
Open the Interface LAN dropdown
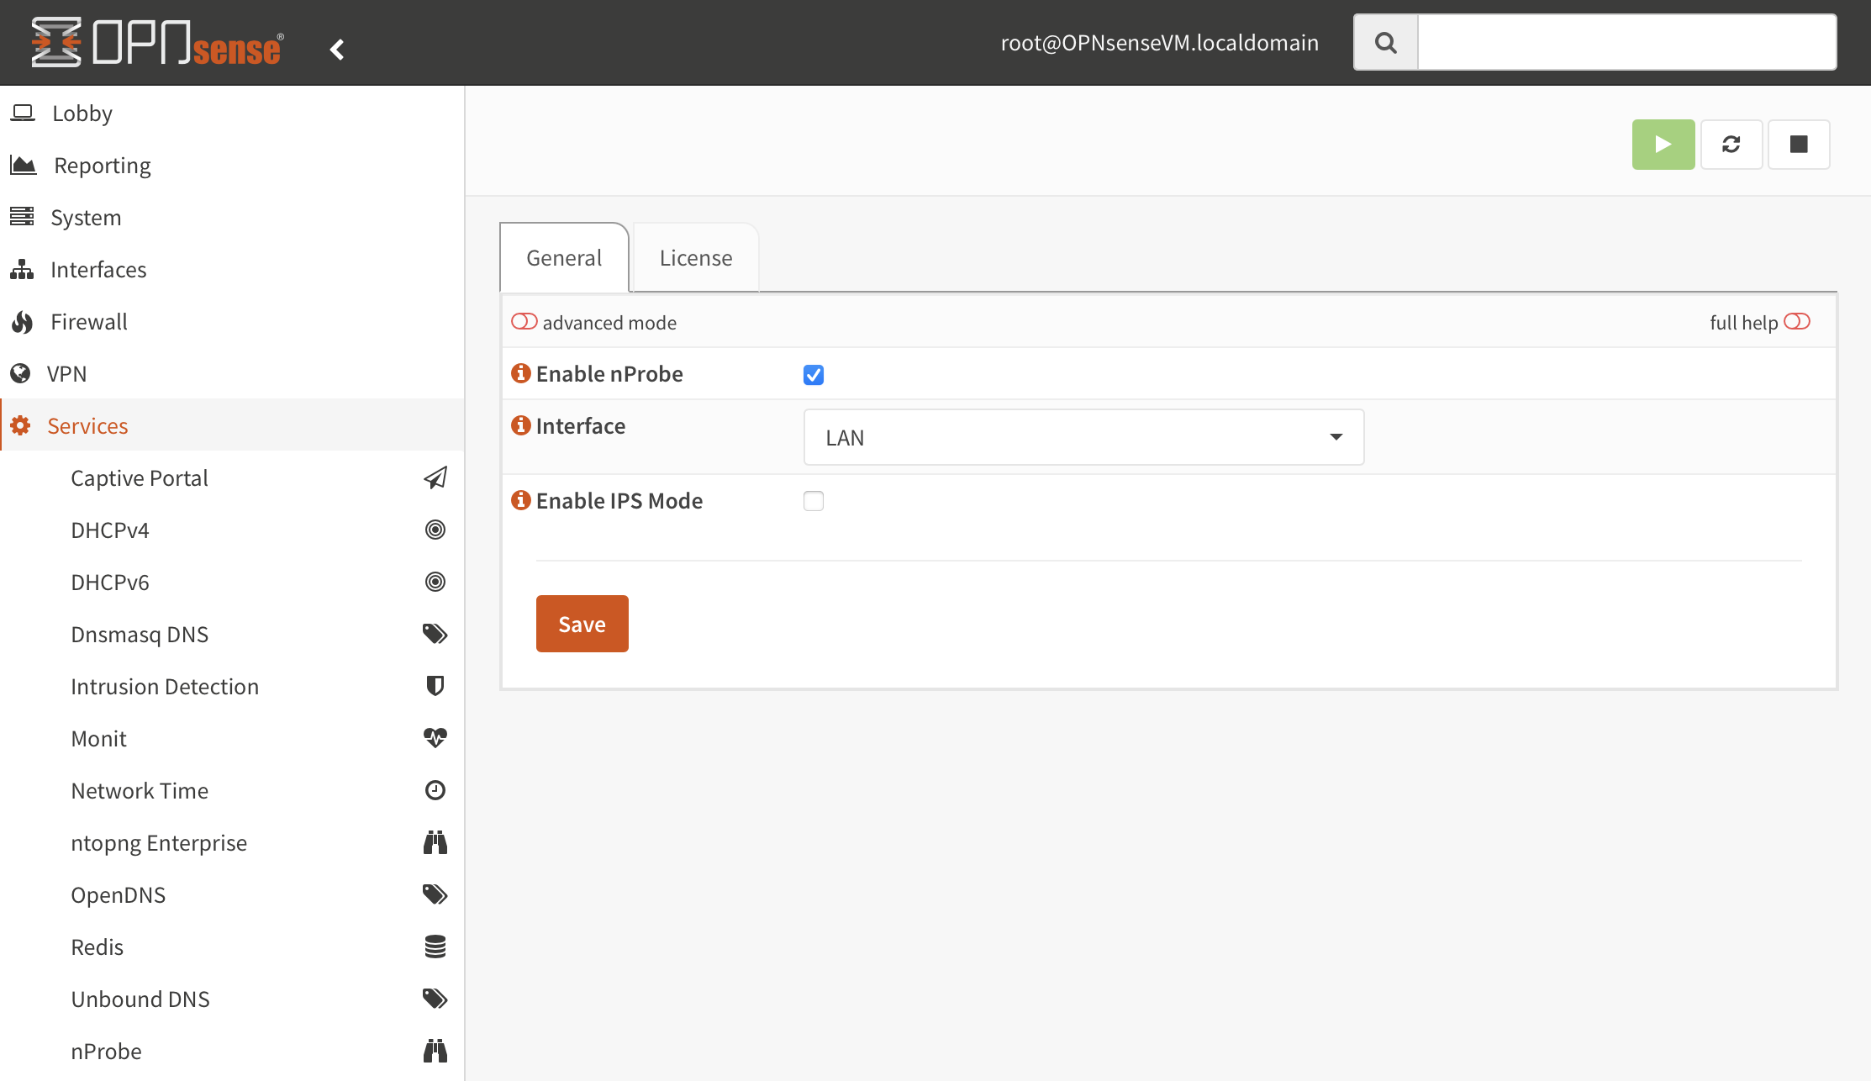tap(1083, 437)
